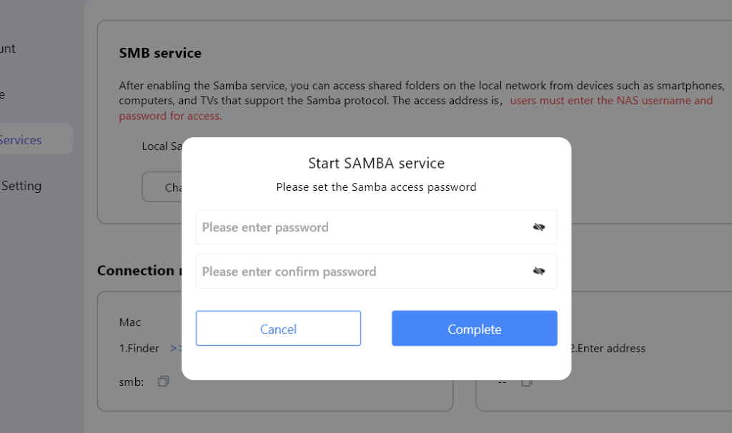Cancel the Start SAMBA service dialog
The width and height of the screenshot is (732, 433).
[278, 329]
